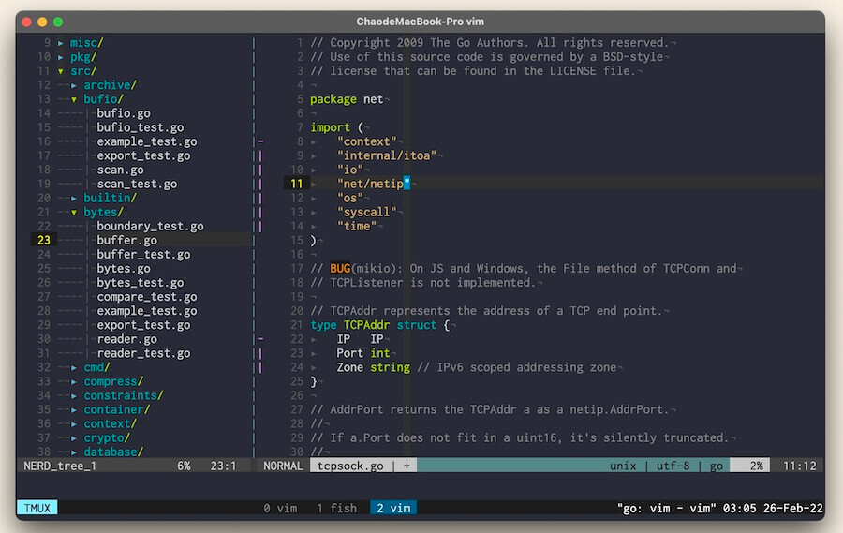Image resolution: width=843 pixels, height=533 pixels.
Task: Collapse the bufio directory arrow
Action: click(x=74, y=99)
